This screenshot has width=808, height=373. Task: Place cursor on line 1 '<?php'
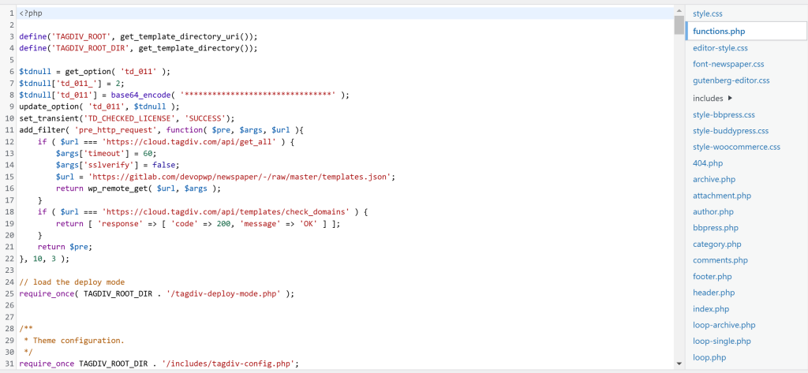click(x=31, y=13)
